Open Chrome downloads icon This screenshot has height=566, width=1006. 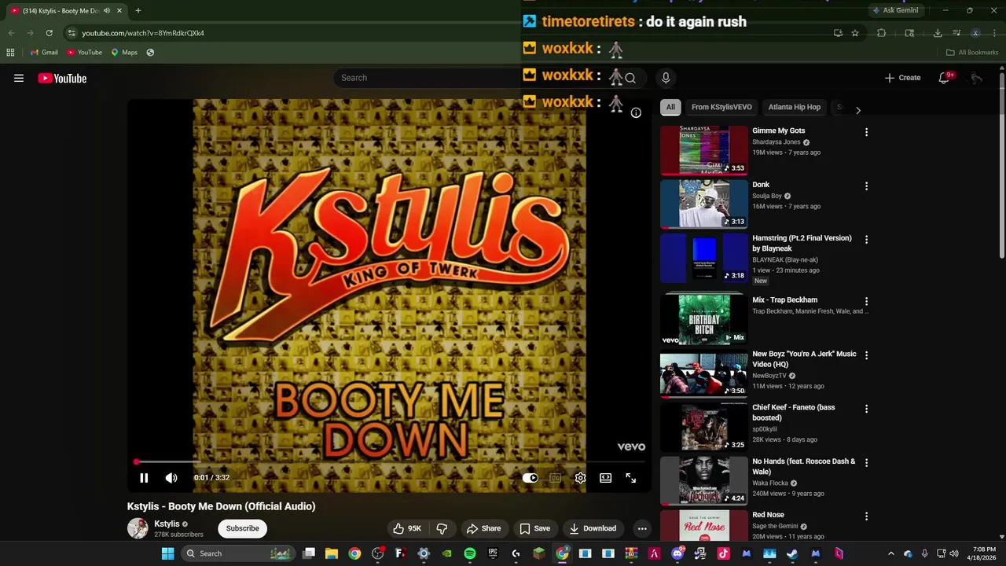click(x=938, y=33)
